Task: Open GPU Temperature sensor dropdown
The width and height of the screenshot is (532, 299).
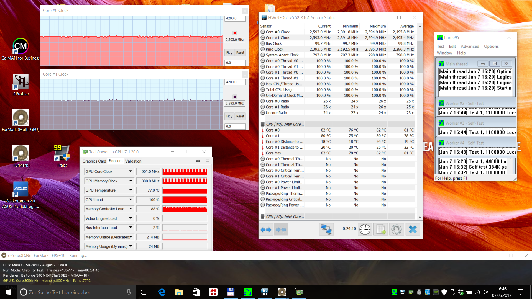Action: (x=131, y=190)
